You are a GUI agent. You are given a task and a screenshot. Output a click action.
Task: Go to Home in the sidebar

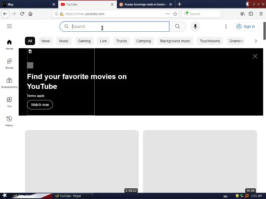[x=9, y=45]
